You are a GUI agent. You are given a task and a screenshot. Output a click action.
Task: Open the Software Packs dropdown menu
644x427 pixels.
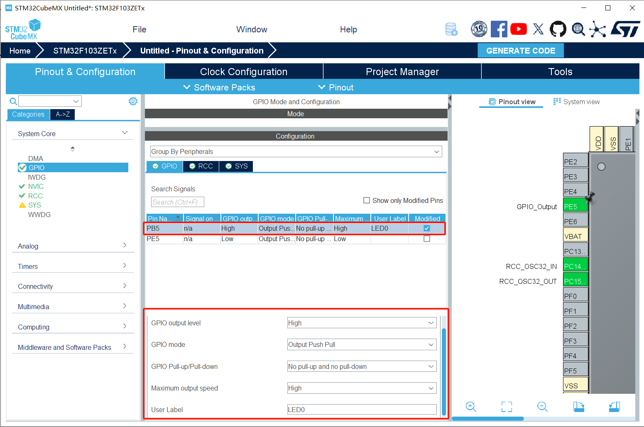(x=219, y=88)
